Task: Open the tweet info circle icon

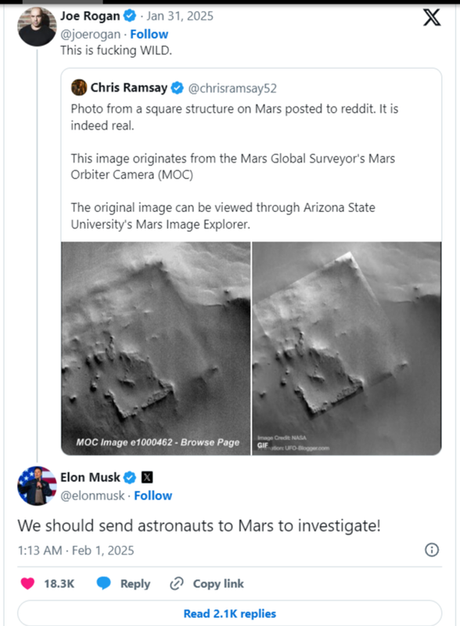Action: 432,550
